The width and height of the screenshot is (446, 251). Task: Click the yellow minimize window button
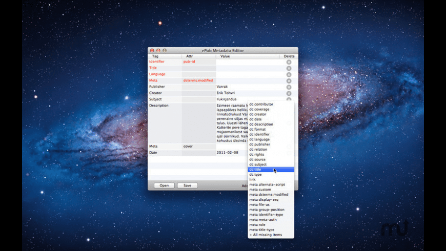tap(158, 51)
